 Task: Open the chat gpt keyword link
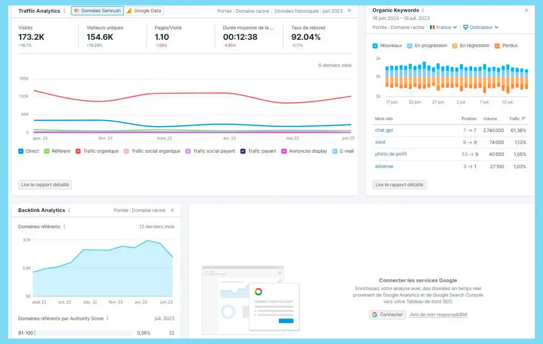384,131
